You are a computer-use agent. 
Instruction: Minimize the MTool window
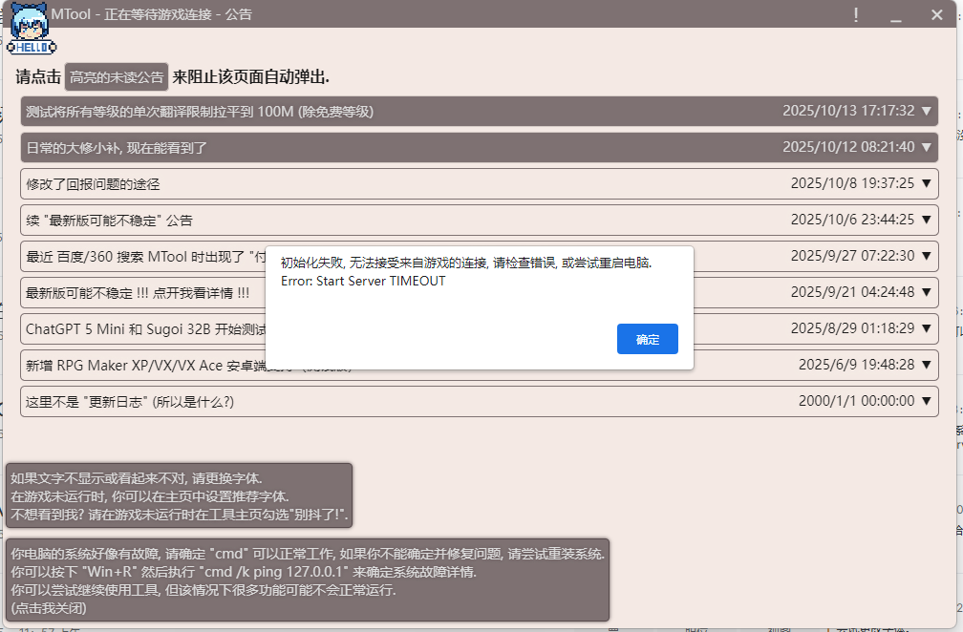[896, 16]
